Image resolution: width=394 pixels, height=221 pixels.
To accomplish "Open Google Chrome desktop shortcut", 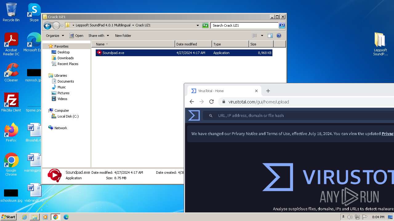I will pos(11,165).
